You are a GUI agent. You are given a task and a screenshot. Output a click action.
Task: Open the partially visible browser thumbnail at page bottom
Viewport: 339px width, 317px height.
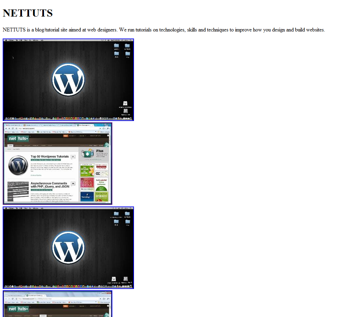(58, 304)
